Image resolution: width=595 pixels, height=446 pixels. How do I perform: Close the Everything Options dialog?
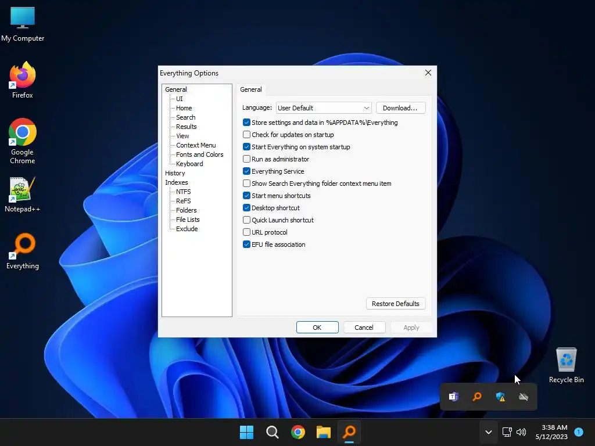(428, 73)
